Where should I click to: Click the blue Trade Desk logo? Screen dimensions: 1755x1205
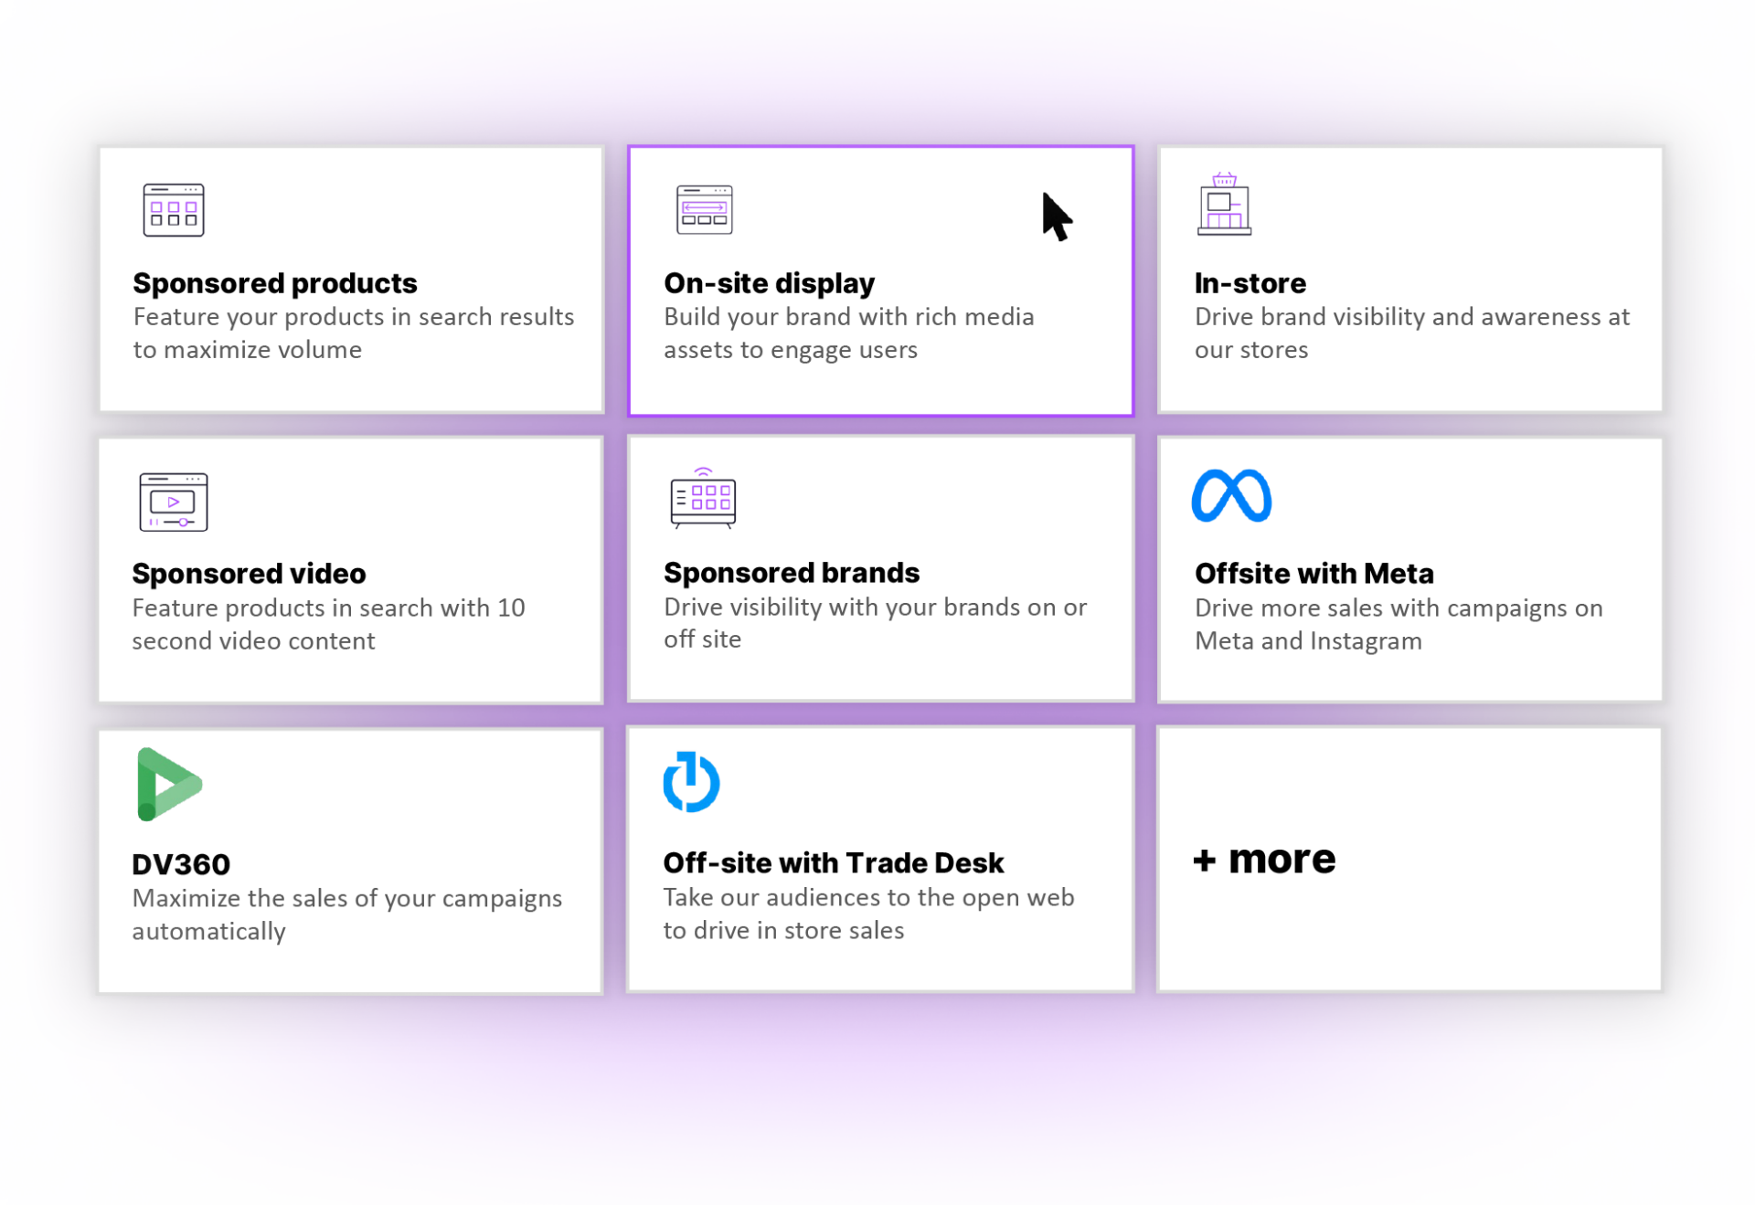[x=691, y=782]
